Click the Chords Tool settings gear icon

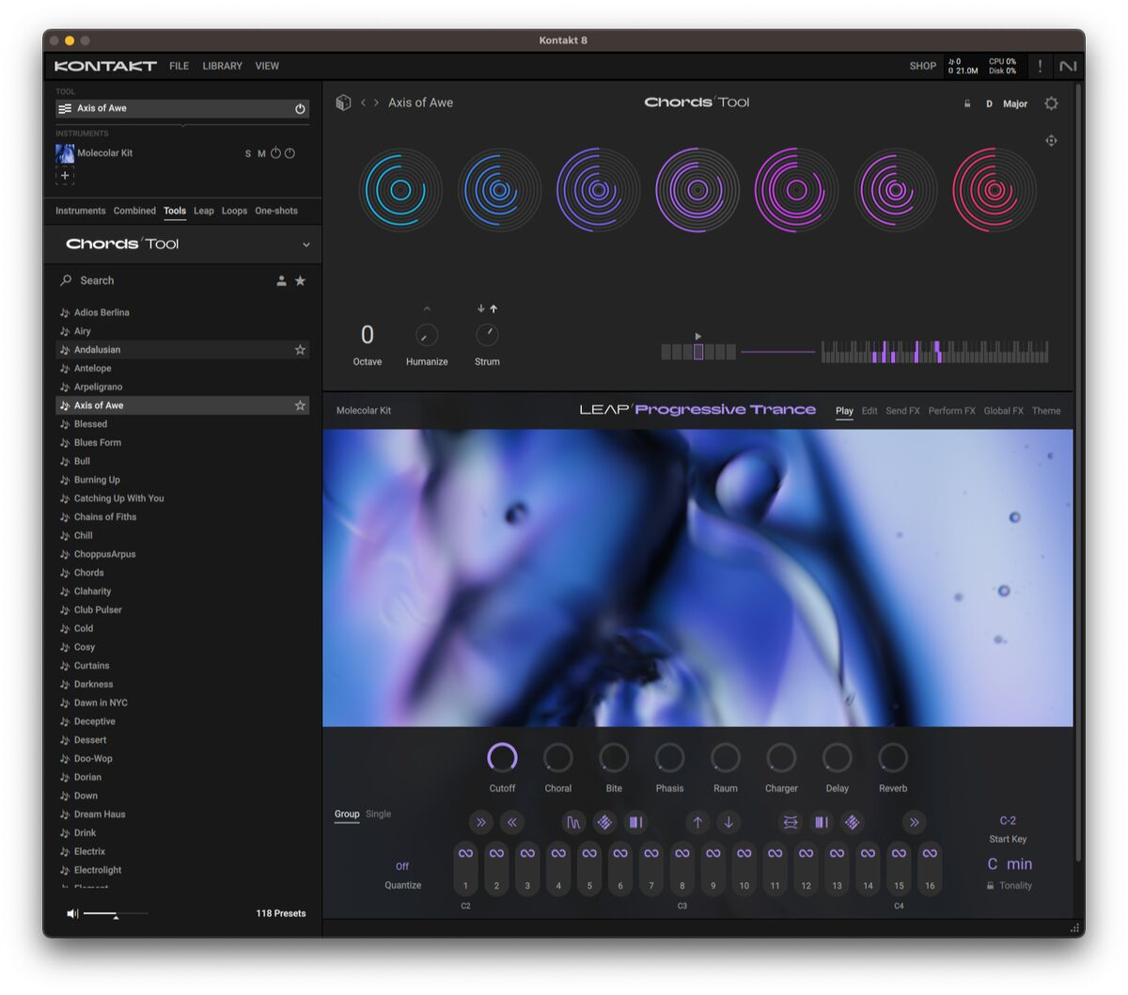pyautogui.click(x=1051, y=103)
